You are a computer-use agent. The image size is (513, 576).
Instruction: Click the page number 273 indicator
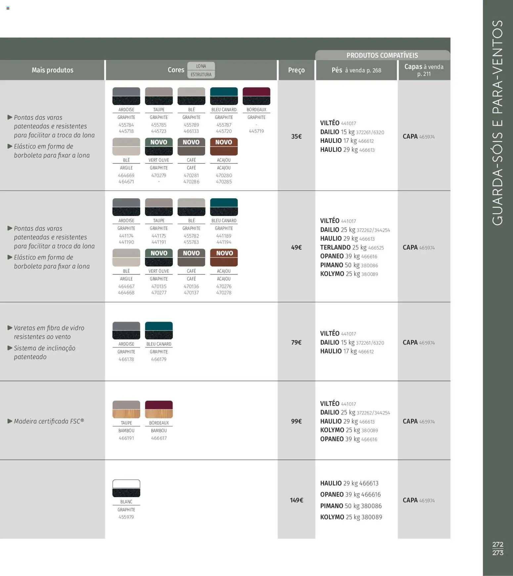pyautogui.click(x=497, y=553)
